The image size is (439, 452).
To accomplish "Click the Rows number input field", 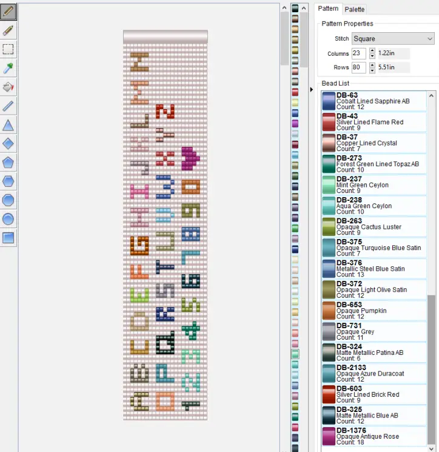I will coord(358,67).
